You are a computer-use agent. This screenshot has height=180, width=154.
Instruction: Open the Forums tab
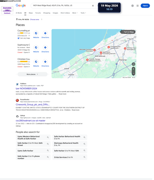point(38,13)
